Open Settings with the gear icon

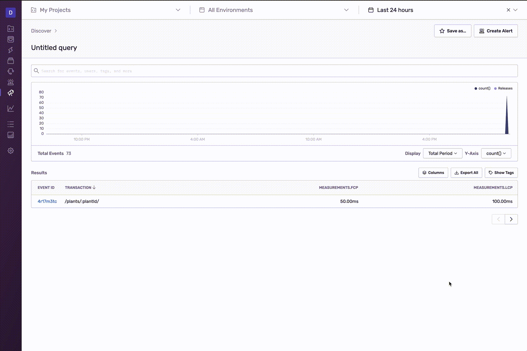(11, 151)
